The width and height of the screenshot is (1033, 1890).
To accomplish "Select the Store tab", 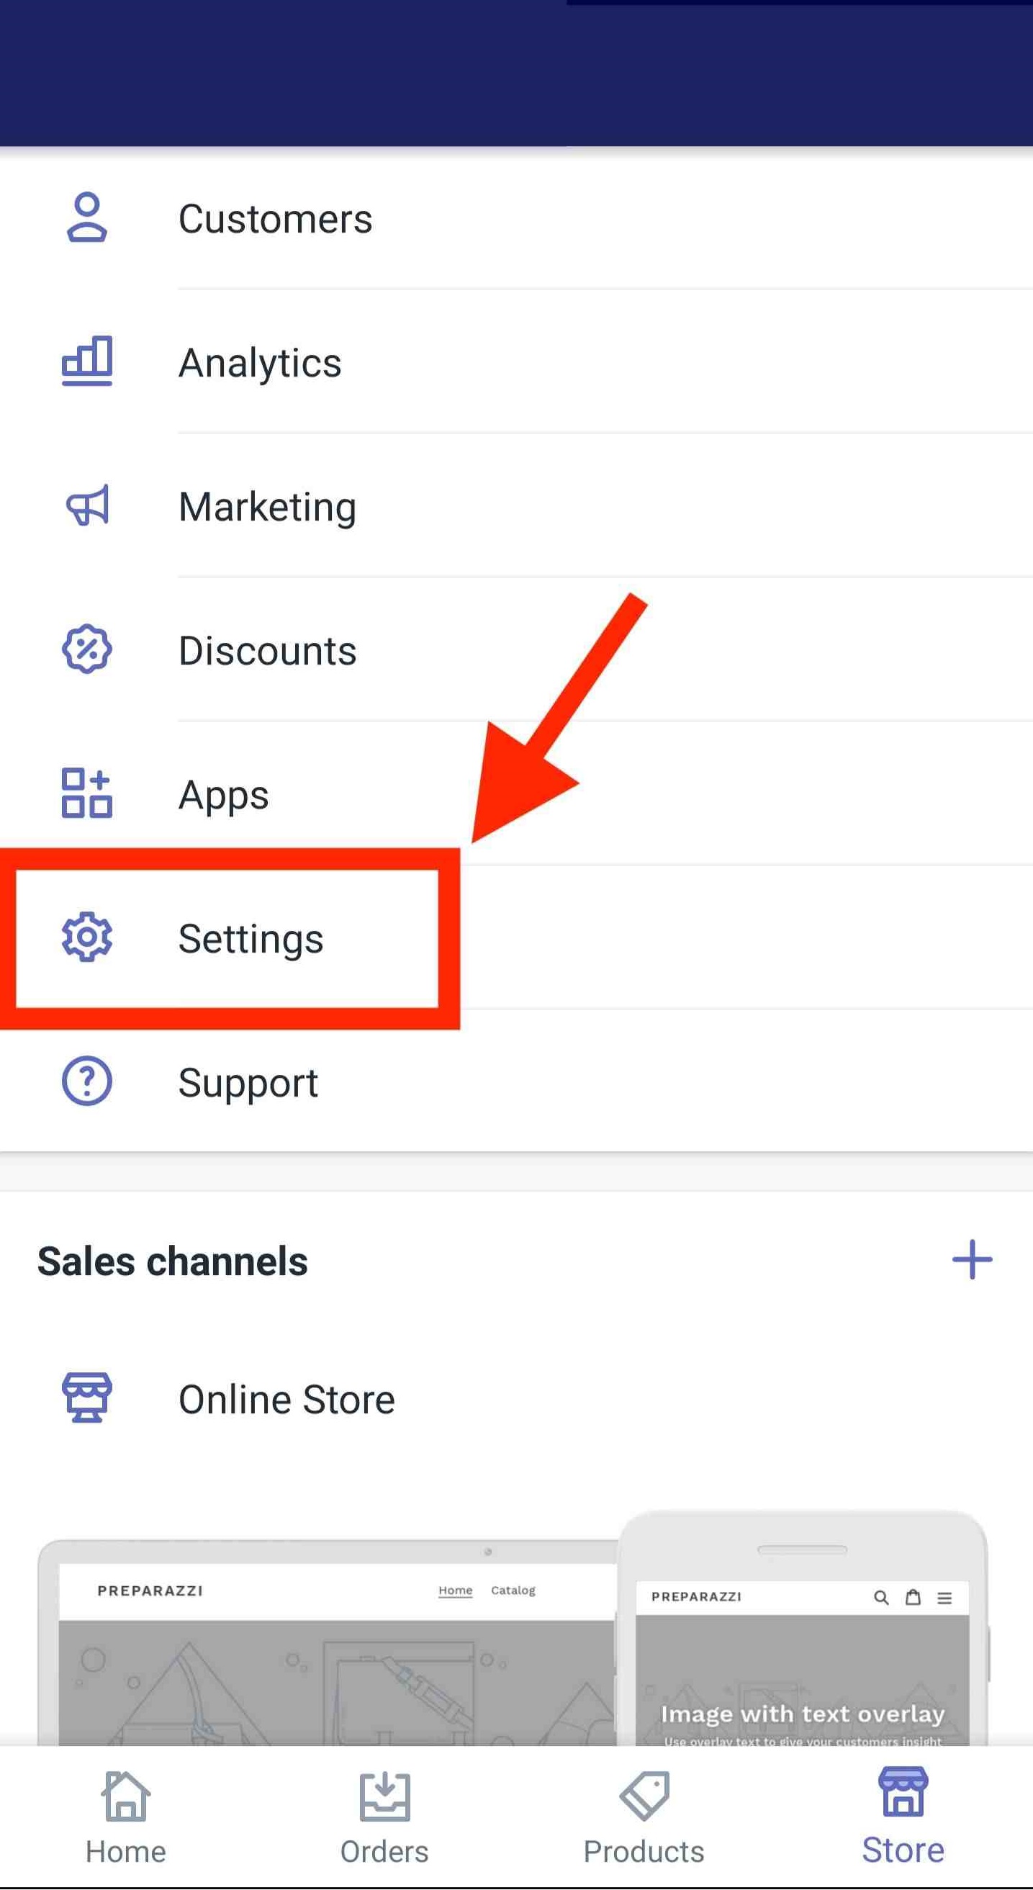I will (x=903, y=1817).
